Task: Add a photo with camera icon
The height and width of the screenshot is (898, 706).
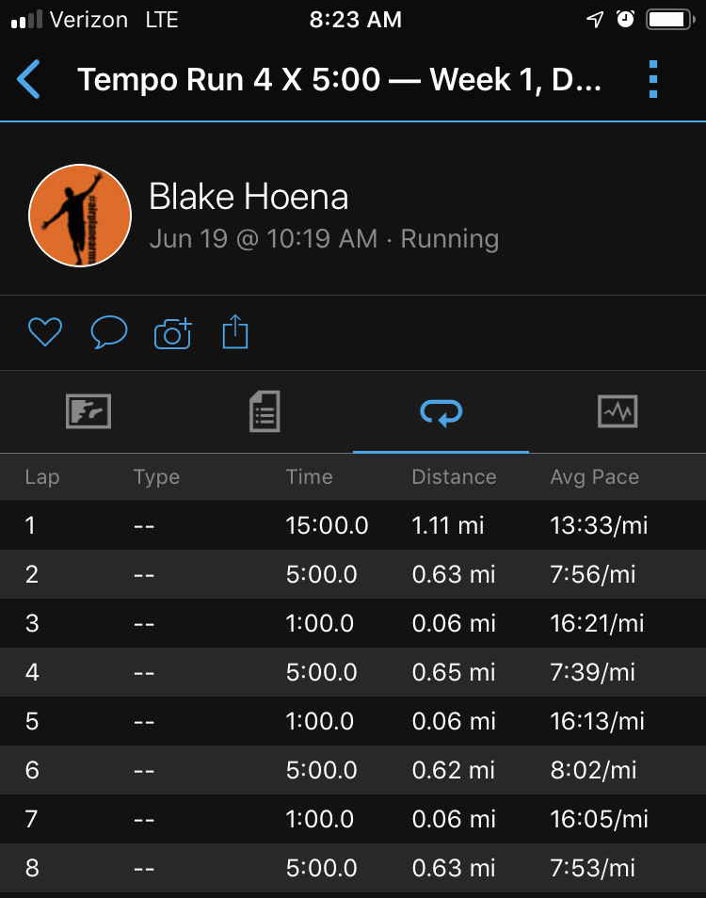Action: 172,332
